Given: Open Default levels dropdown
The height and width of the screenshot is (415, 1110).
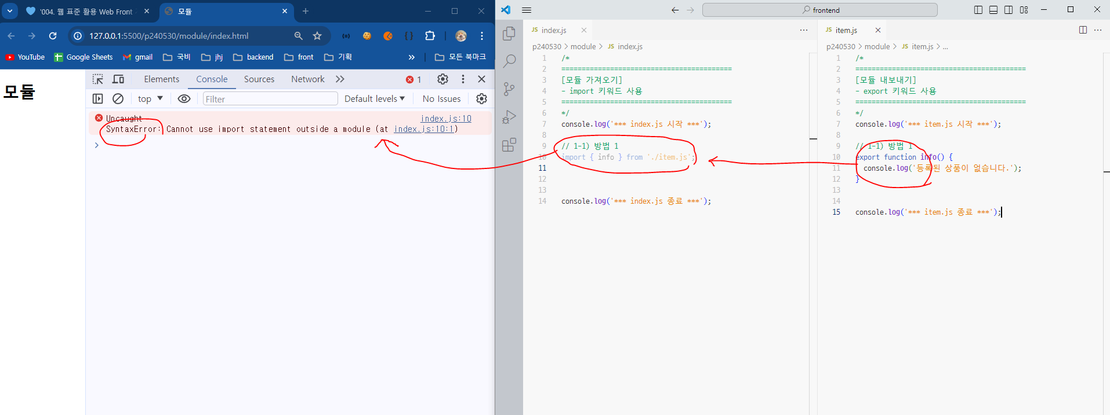Looking at the screenshot, I should [375, 99].
